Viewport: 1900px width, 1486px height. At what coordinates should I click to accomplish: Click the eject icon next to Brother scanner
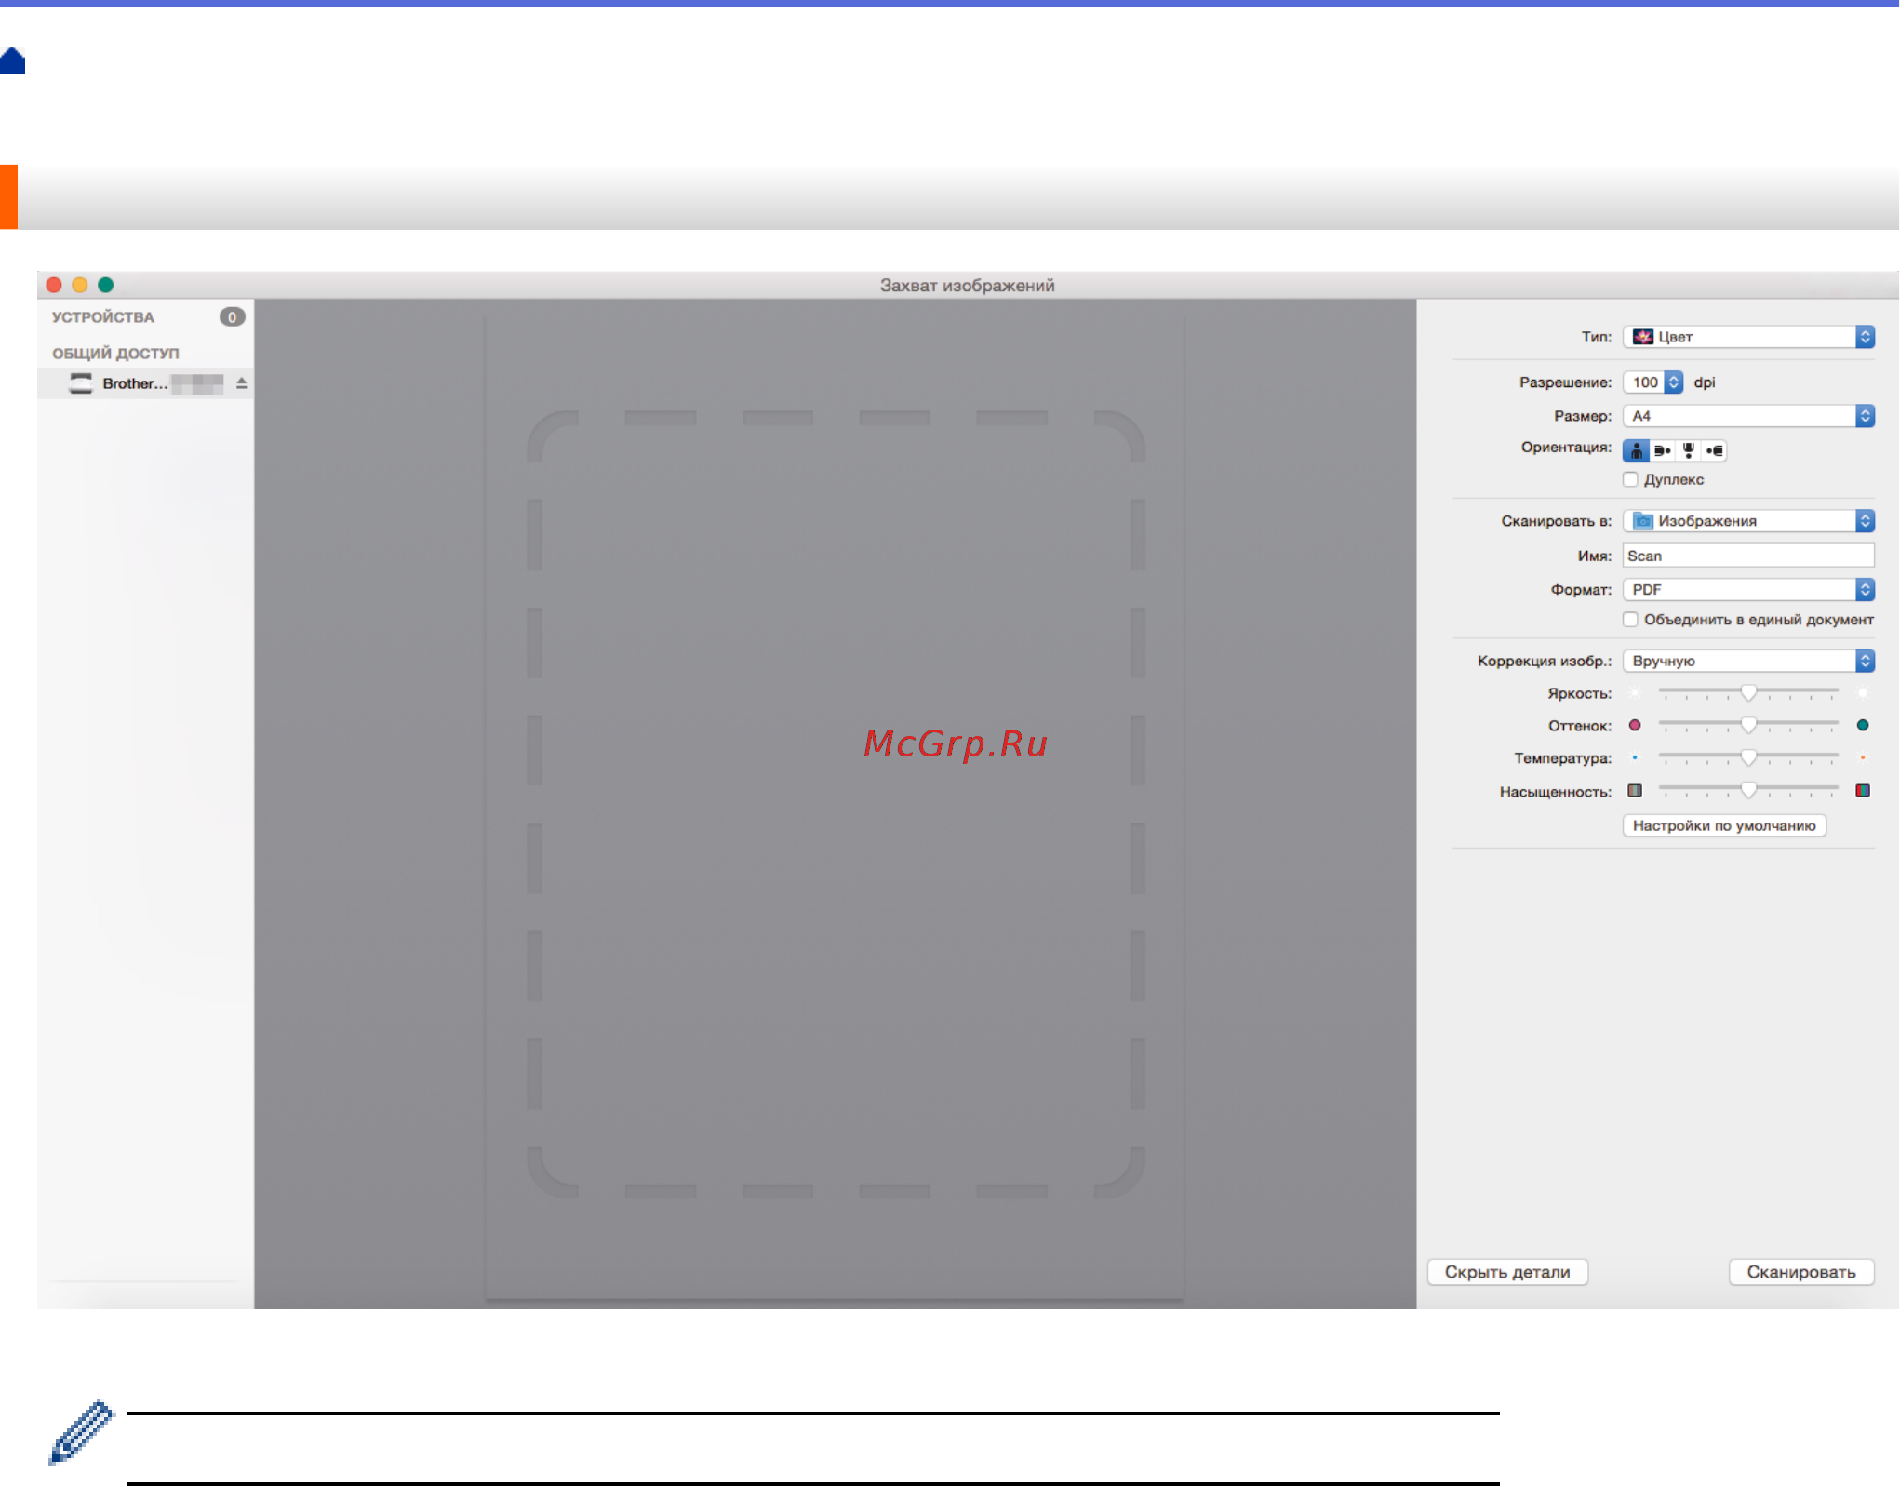(242, 383)
